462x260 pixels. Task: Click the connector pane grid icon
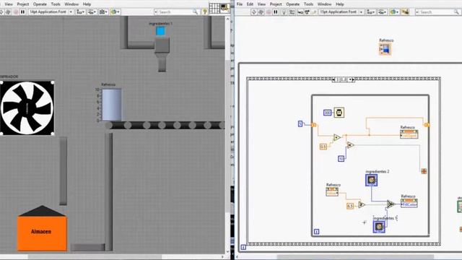pos(214,8)
